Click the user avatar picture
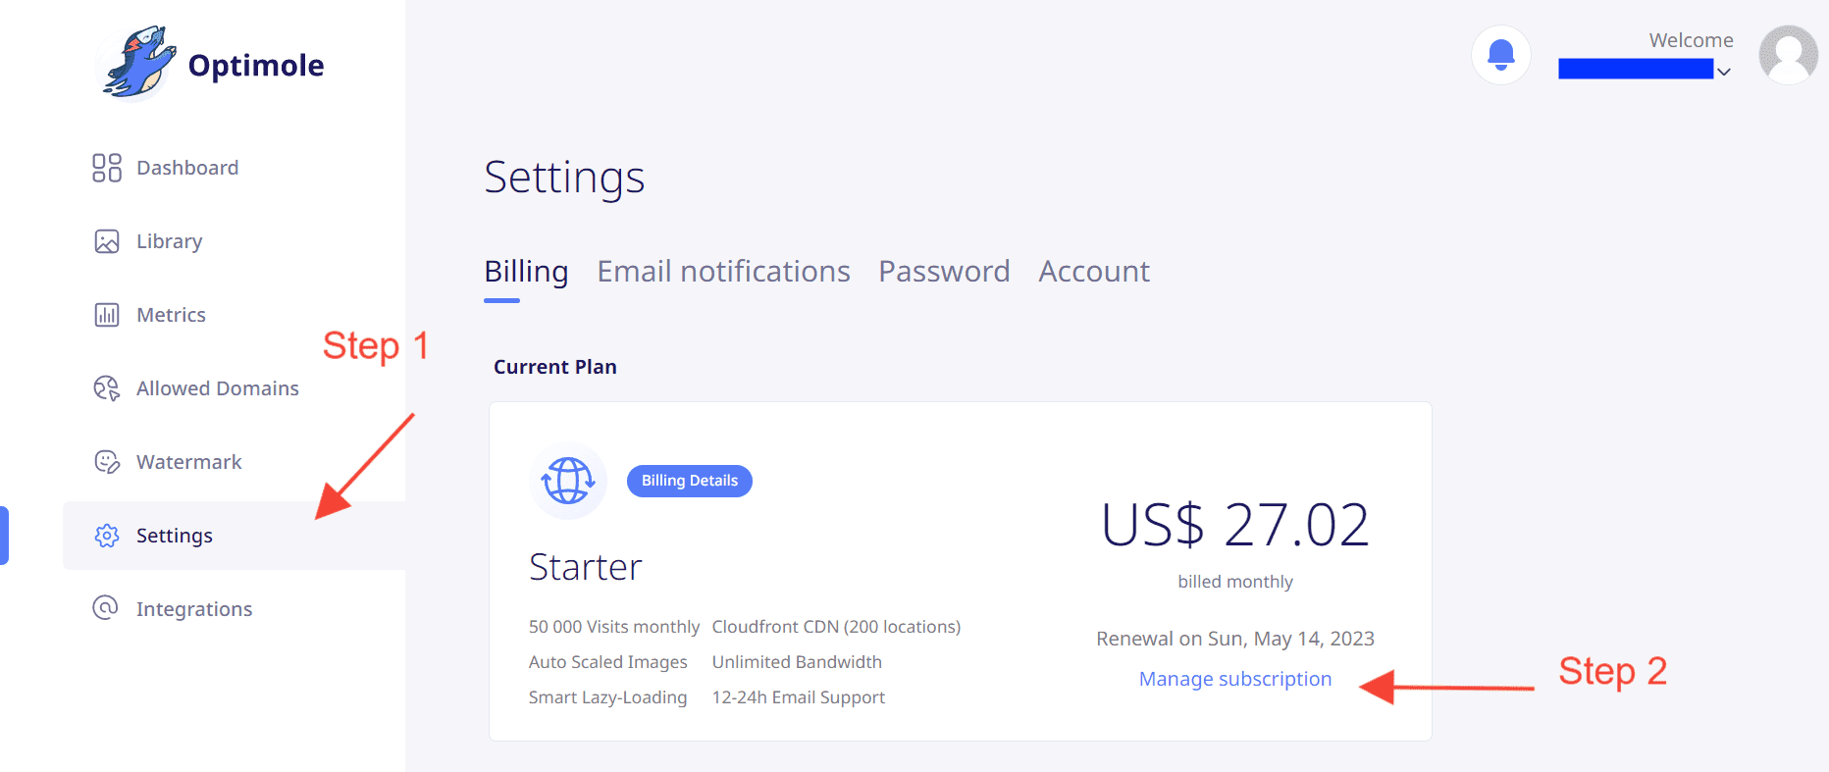1829x772 pixels. coord(1788,55)
